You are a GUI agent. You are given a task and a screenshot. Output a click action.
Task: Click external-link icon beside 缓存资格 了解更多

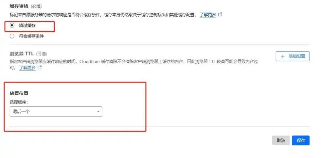(x=220, y=15)
